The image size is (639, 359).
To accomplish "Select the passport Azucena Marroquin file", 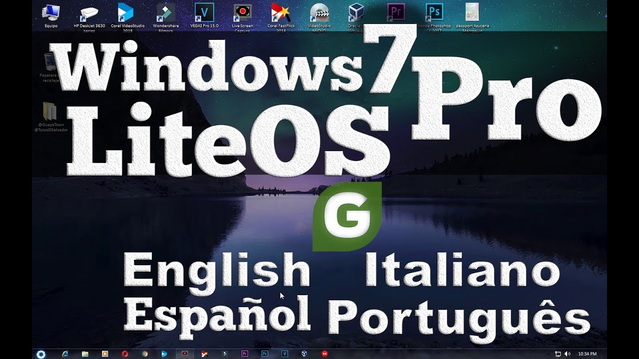I will tap(472, 17).
